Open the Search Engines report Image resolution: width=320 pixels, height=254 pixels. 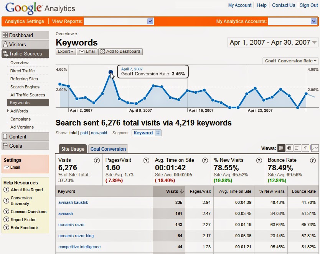pos(25,87)
